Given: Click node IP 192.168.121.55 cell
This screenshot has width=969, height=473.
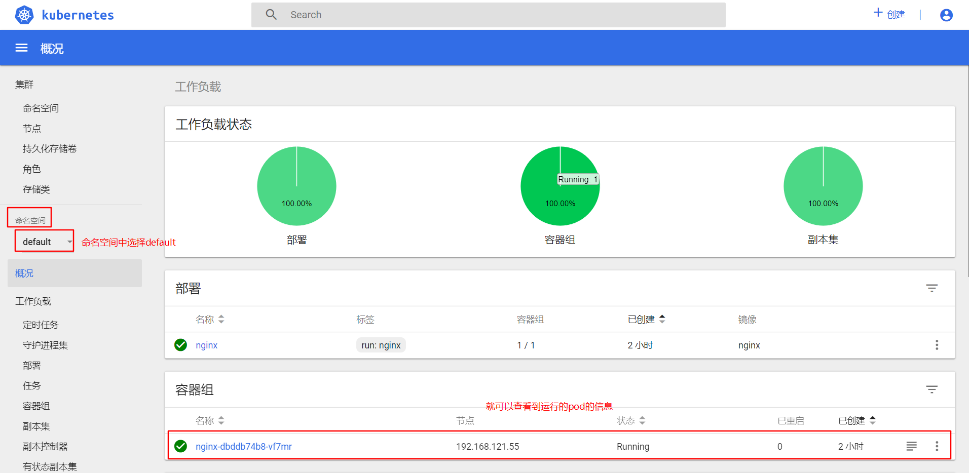Looking at the screenshot, I should click(x=488, y=447).
